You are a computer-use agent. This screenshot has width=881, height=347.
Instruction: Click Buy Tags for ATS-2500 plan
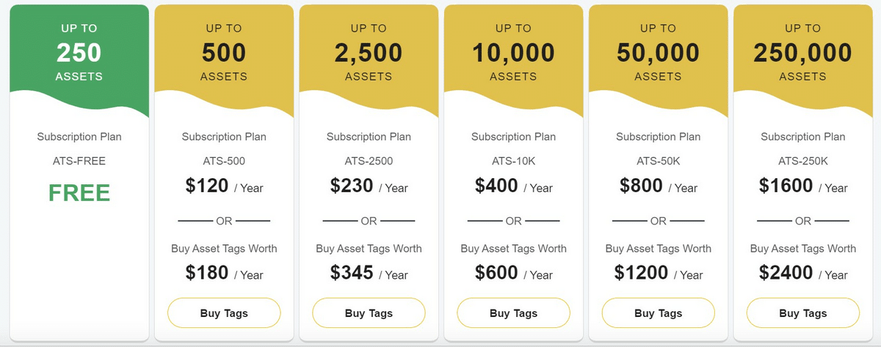coord(369,313)
